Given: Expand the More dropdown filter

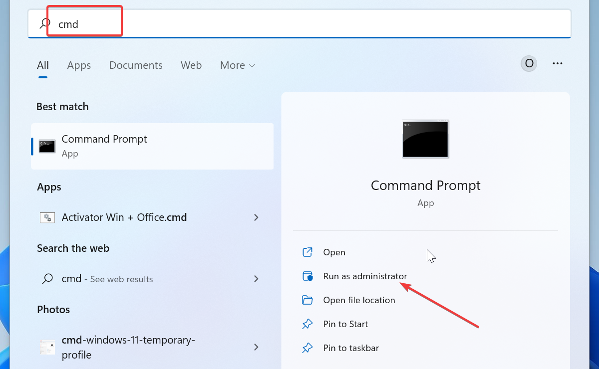Looking at the screenshot, I should click(238, 65).
